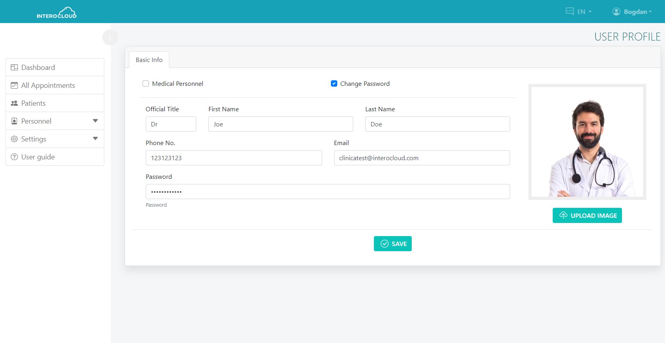Switch to the Basic Info tab

point(149,60)
